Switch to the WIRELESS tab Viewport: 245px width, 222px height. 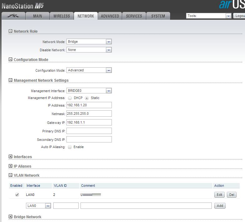point(62,16)
